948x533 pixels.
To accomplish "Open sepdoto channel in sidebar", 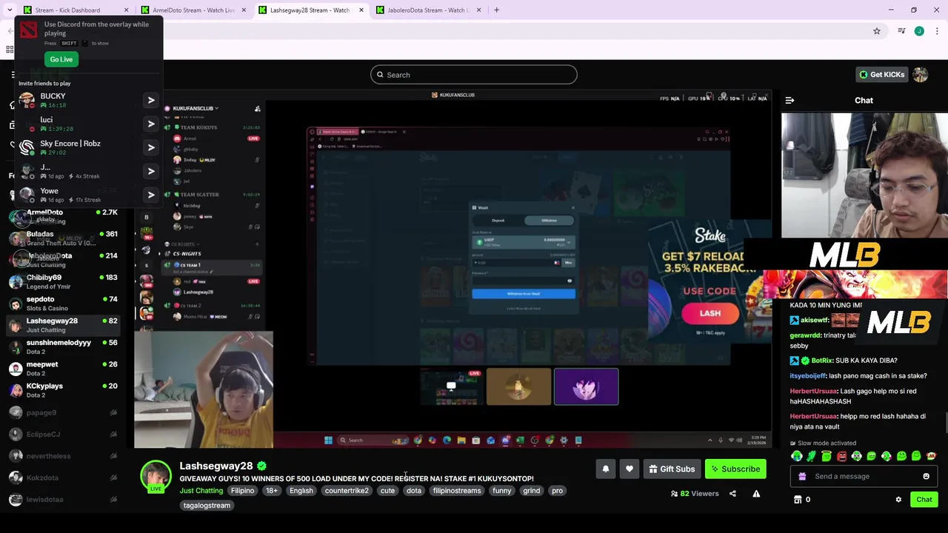I will click(64, 303).
